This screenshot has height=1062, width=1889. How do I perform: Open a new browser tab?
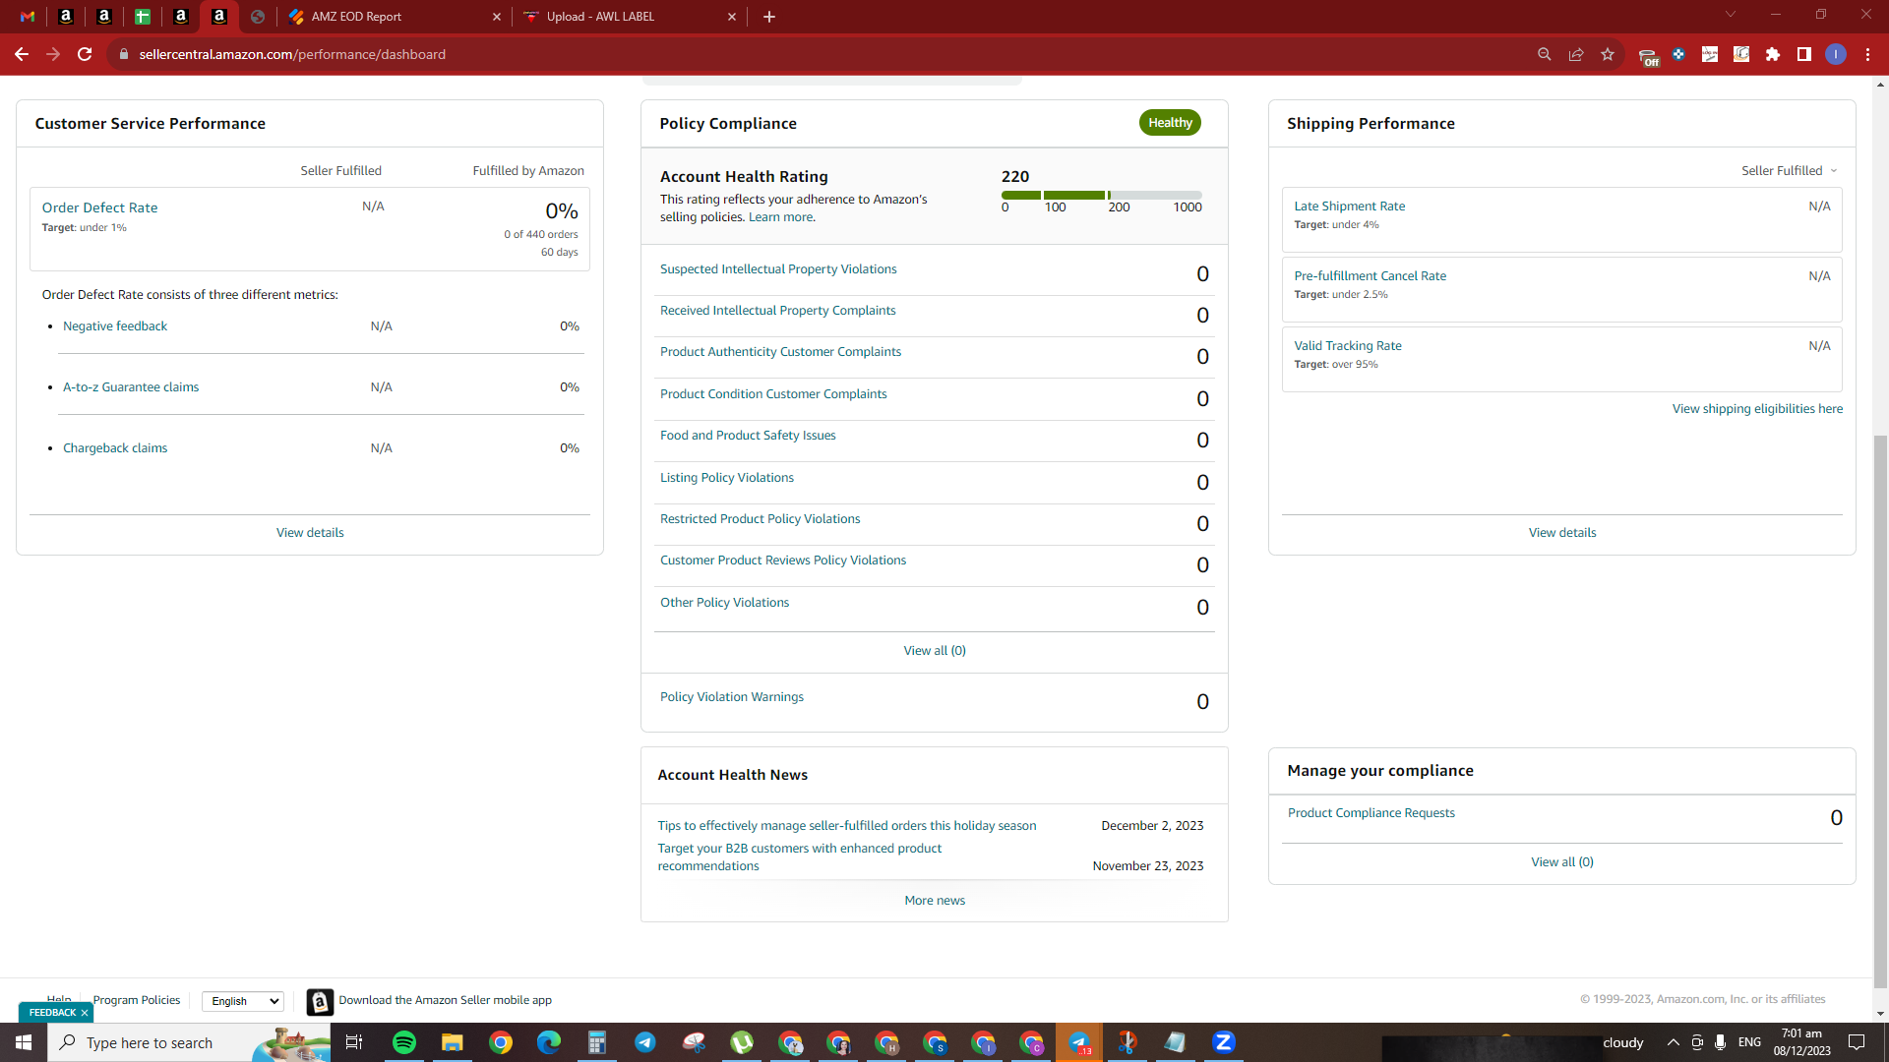pyautogui.click(x=769, y=17)
